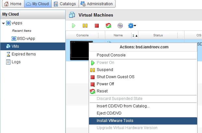Click the yellow Suspend toolbar icon
Image resolution: width=202 pixels, height=133 pixels.
pos(85,26)
